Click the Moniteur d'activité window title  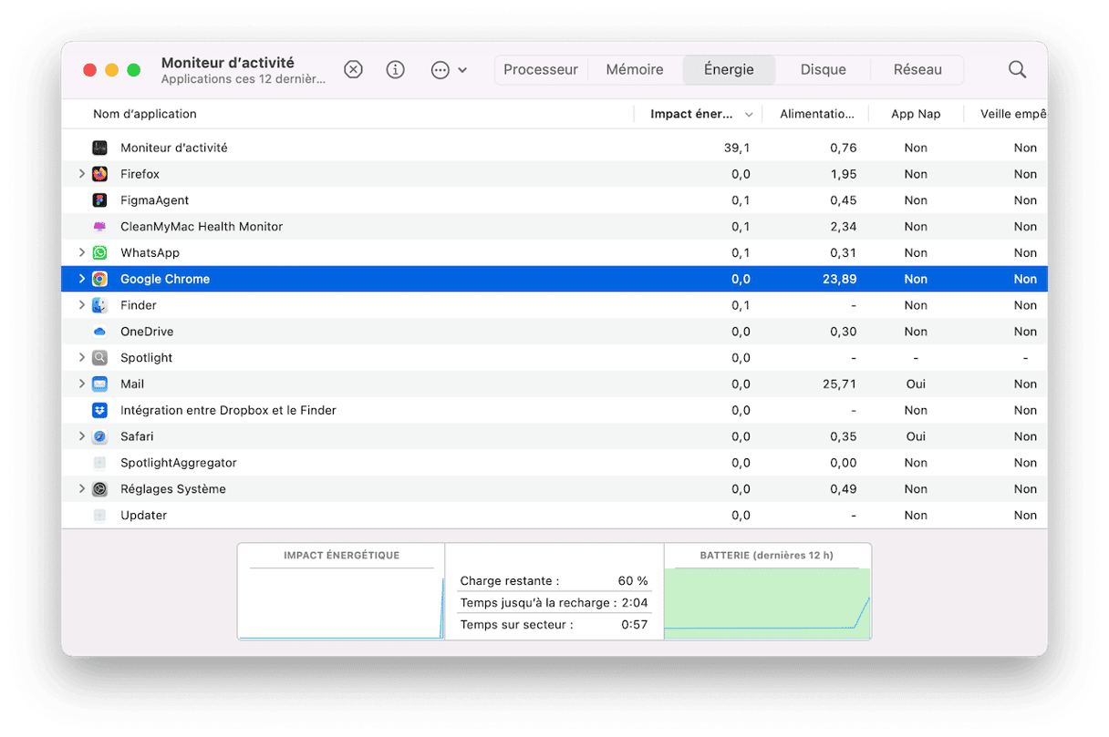(x=228, y=63)
